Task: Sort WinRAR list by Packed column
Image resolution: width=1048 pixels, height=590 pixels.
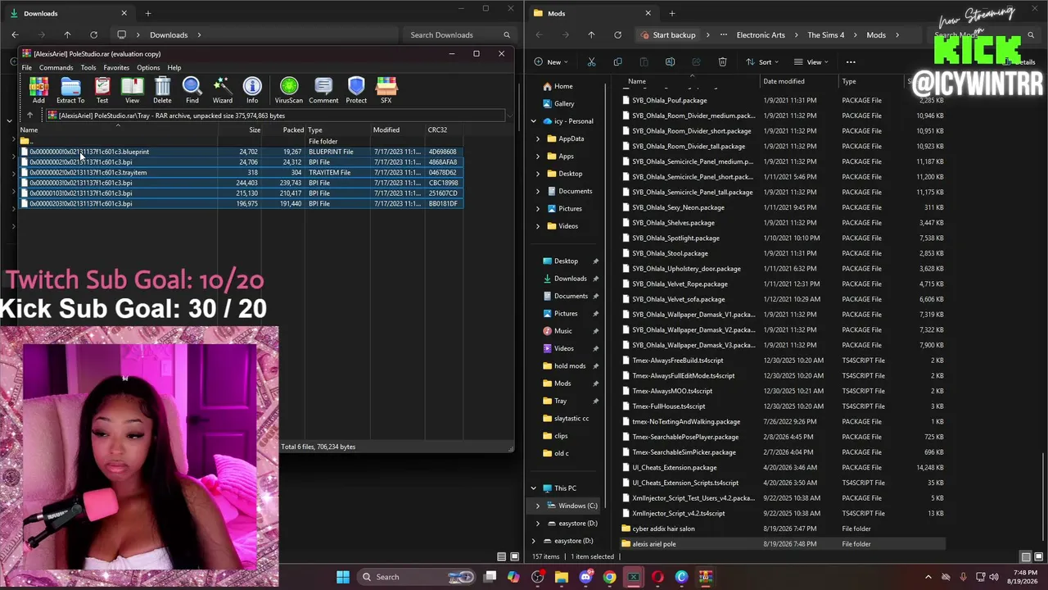Action: (293, 129)
